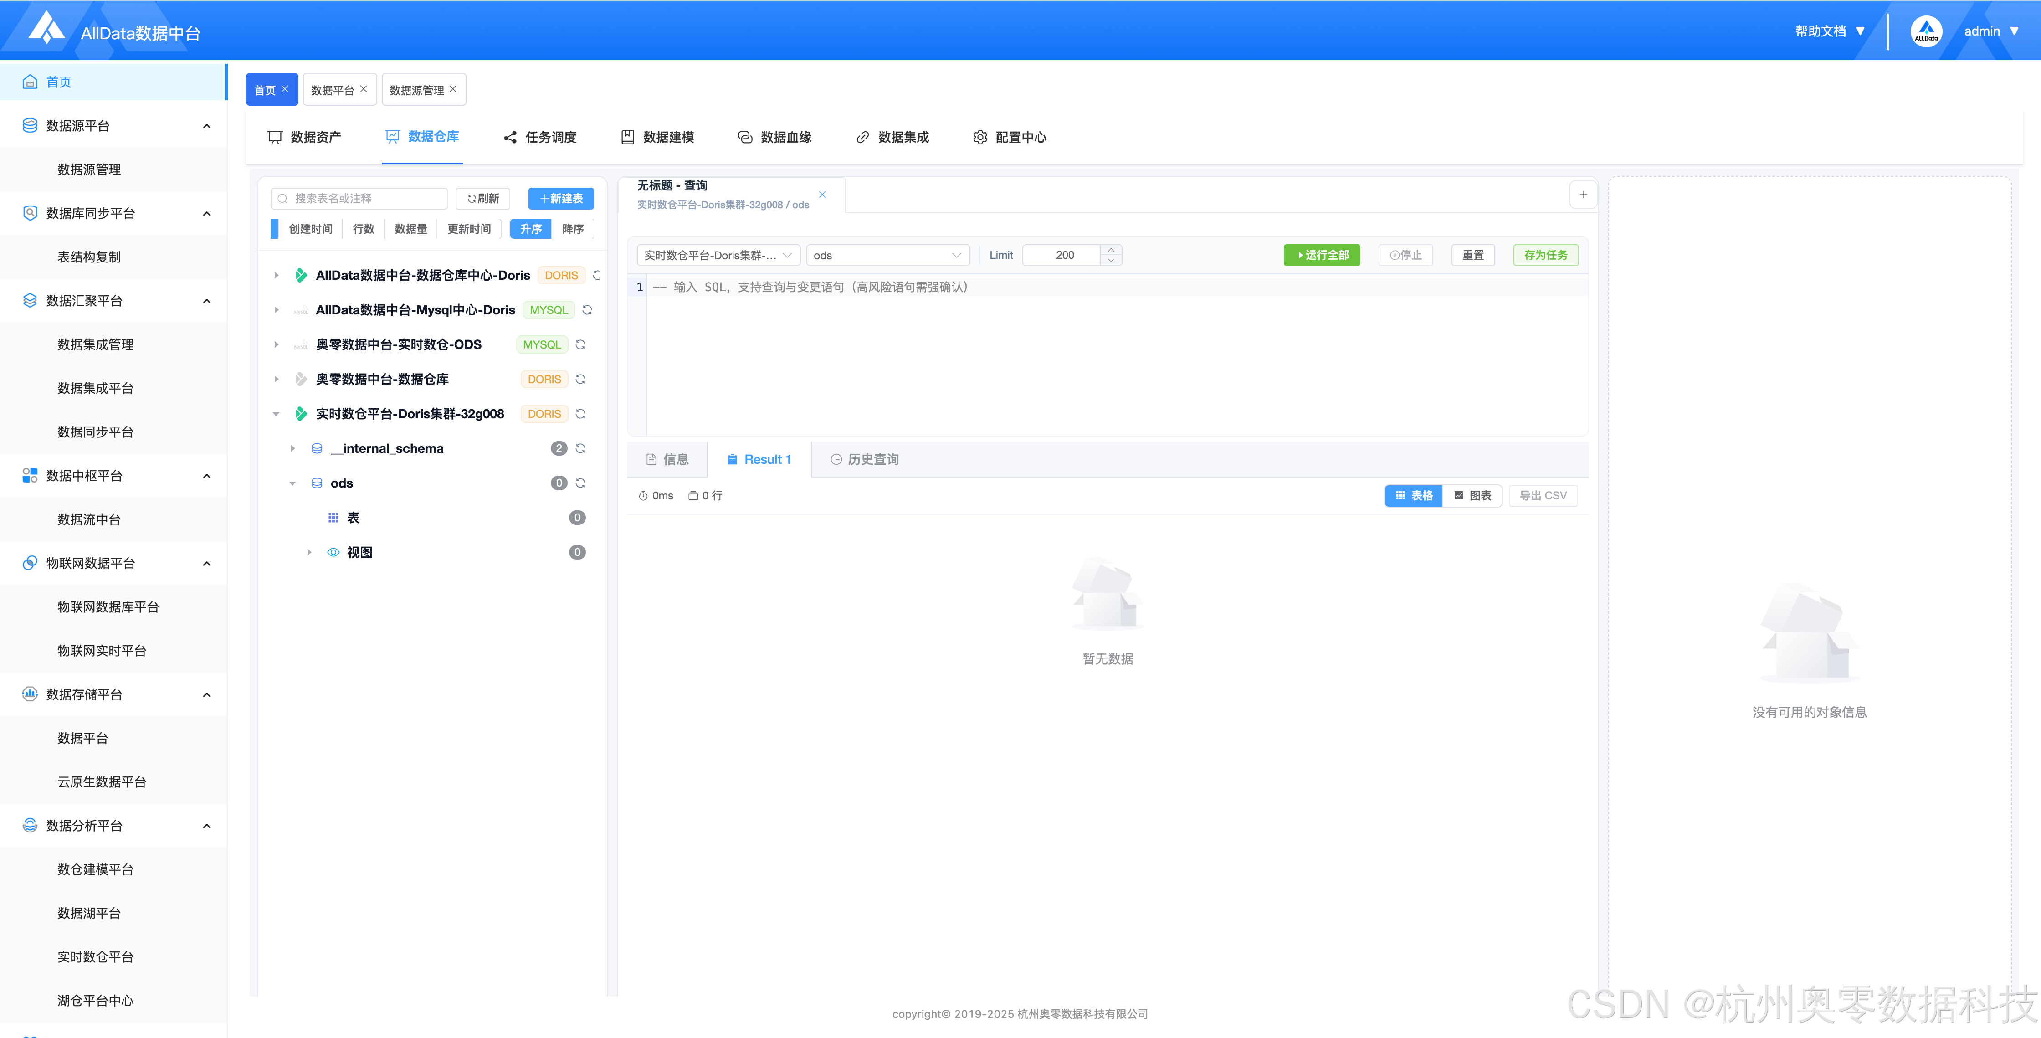Select 升序 sort order
The image size is (2041, 1038).
coord(531,229)
